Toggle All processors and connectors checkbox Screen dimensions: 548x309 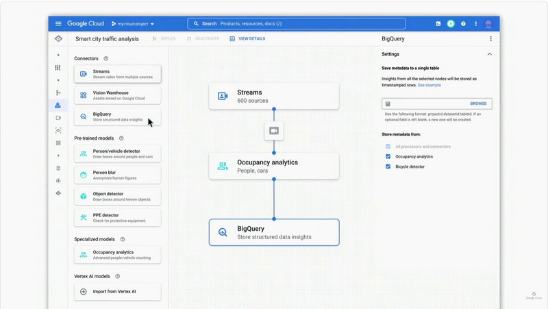click(388, 147)
